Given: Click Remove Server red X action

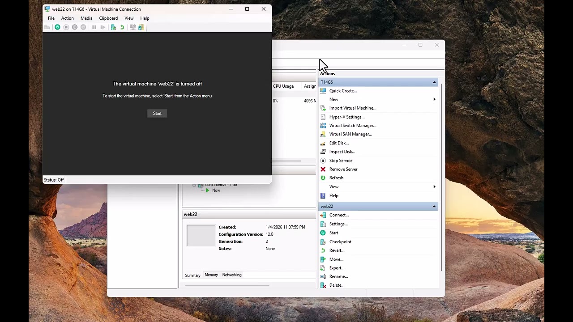Looking at the screenshot, I should pyautogui.click(x=343, y=169).
